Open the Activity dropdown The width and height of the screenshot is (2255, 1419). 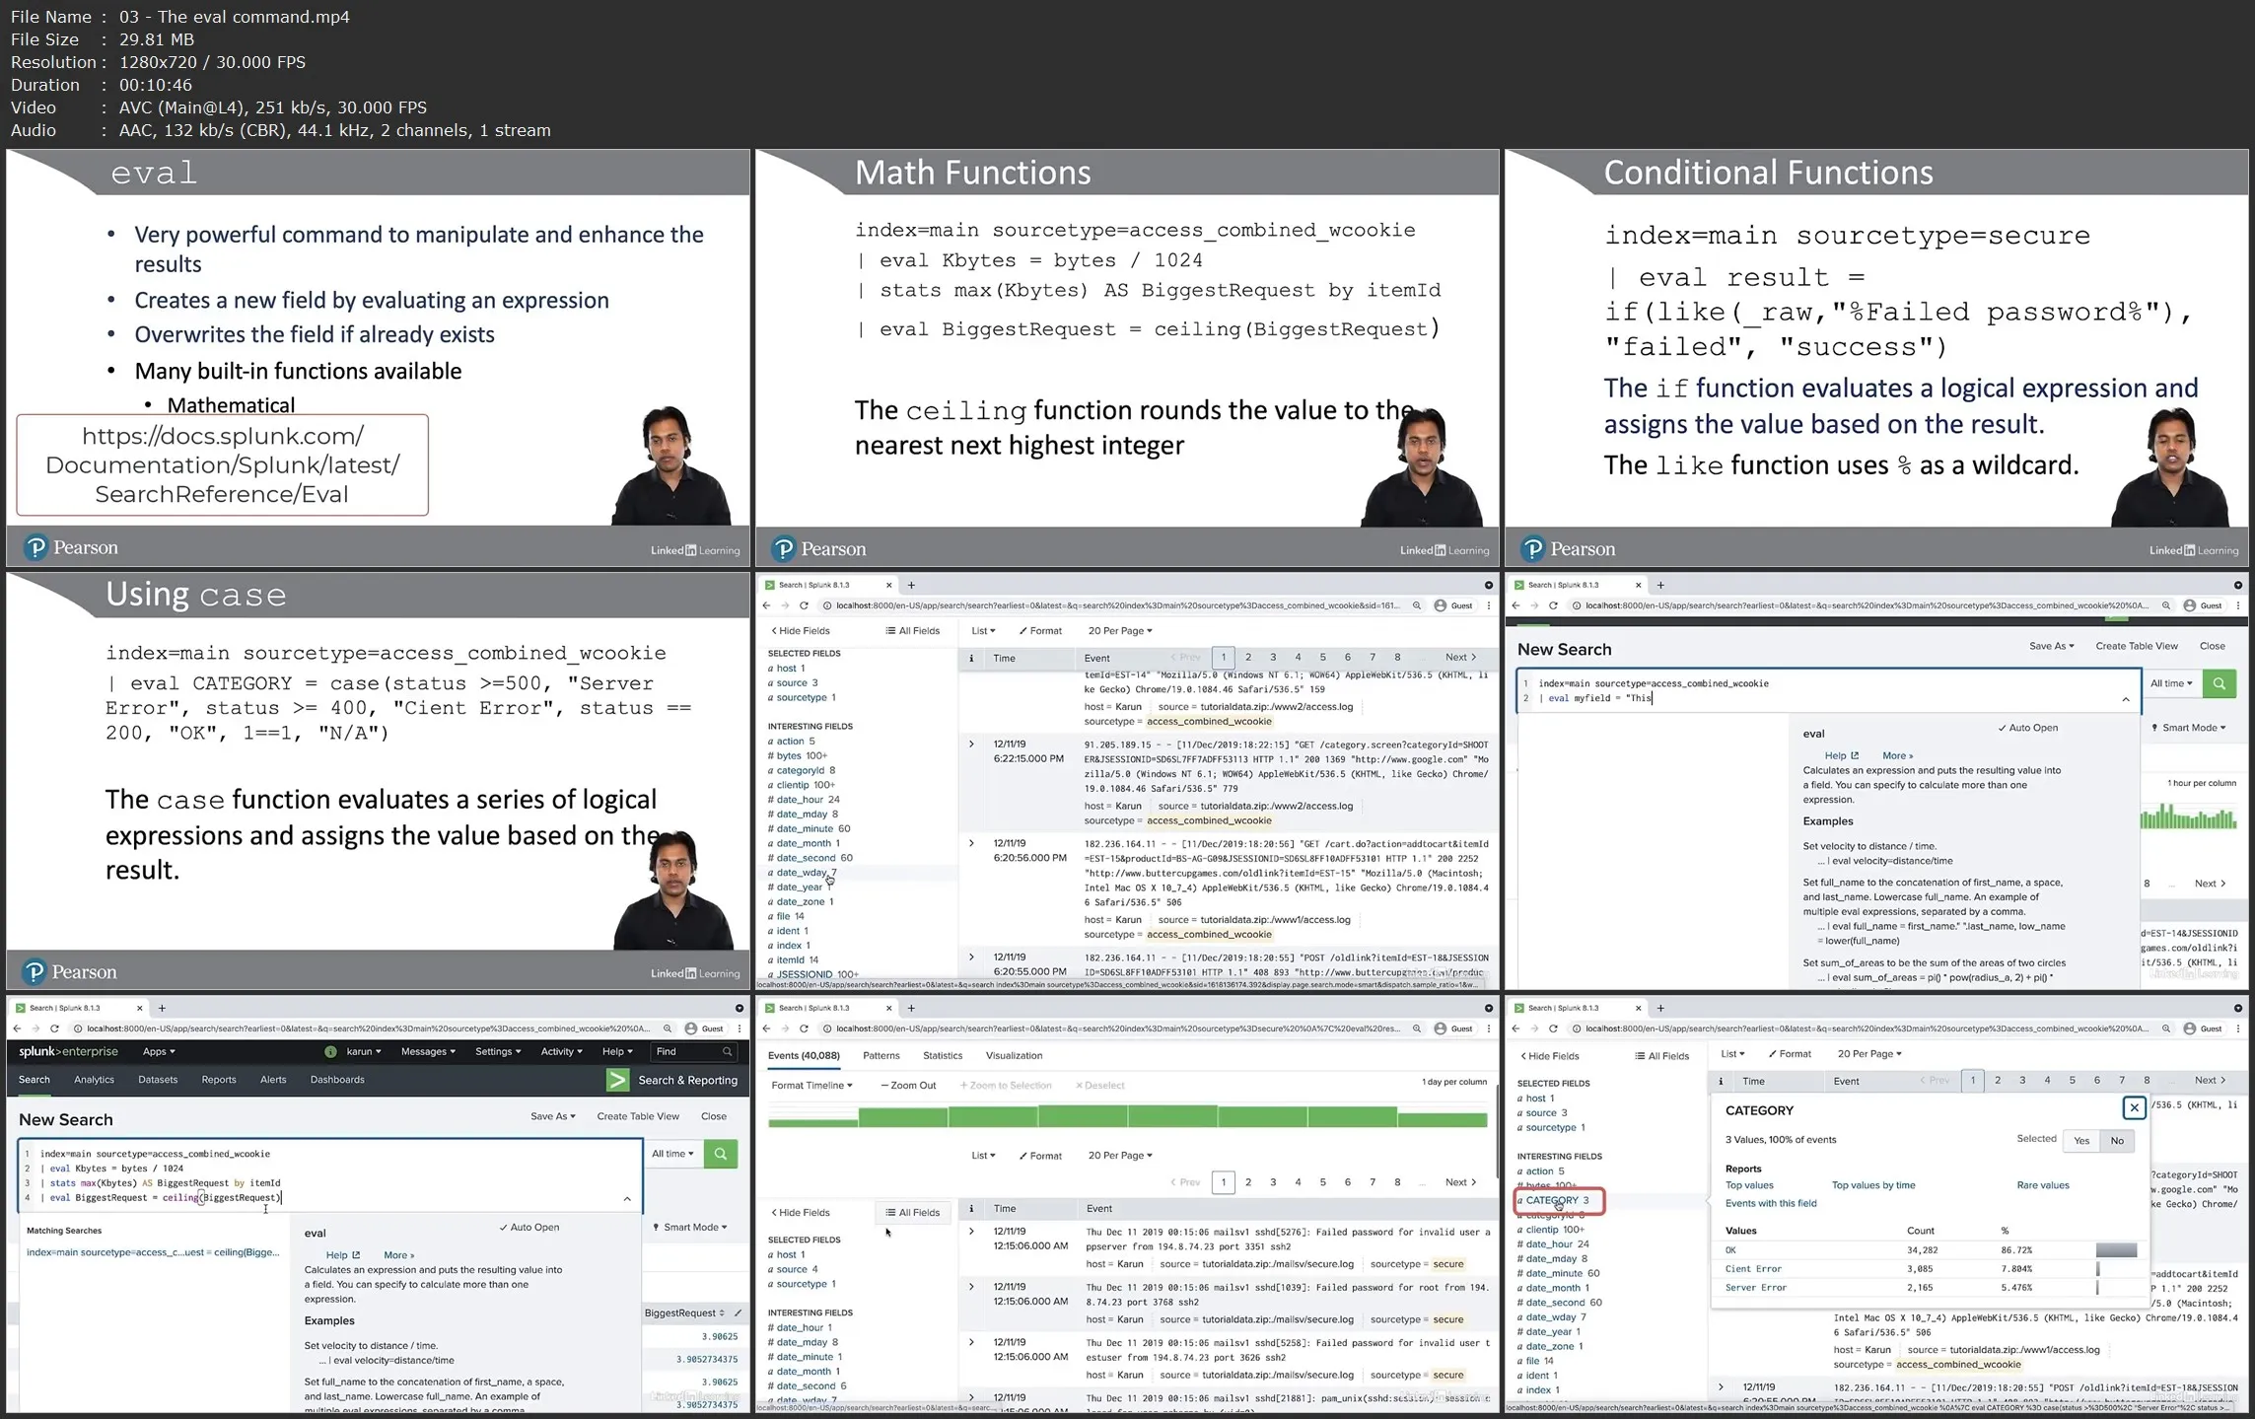pos(561,1052)
